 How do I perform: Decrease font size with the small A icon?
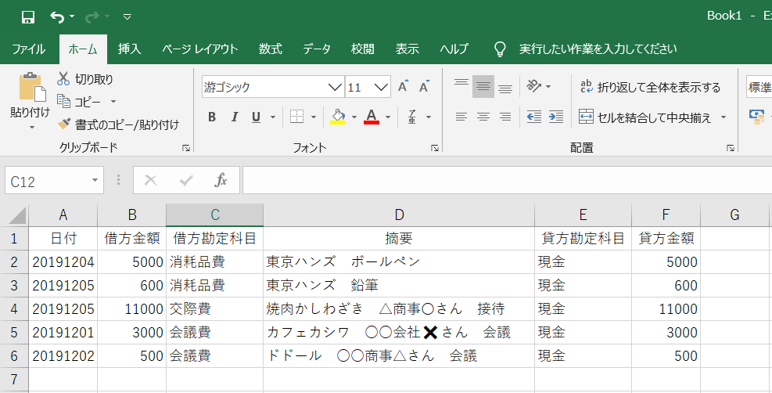point(425,87)
